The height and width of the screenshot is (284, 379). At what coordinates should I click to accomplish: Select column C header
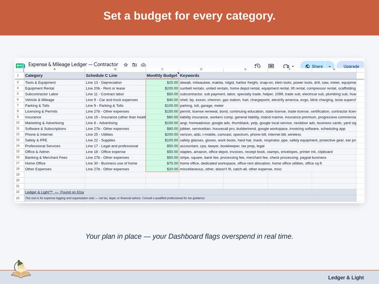[162, 70]
